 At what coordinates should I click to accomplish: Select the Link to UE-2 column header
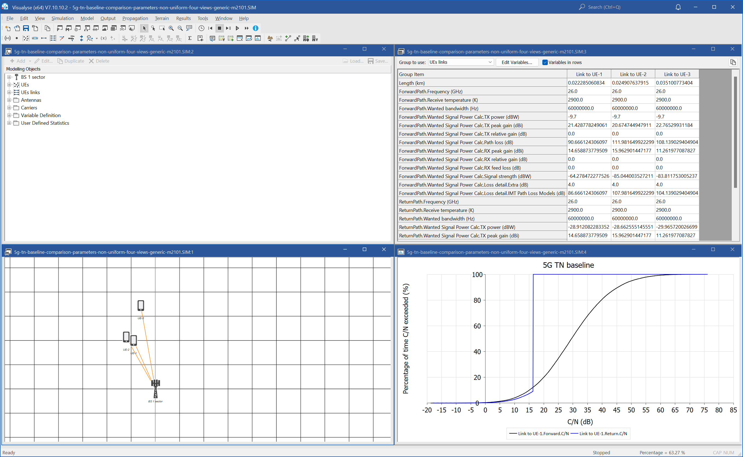(633, 74)
